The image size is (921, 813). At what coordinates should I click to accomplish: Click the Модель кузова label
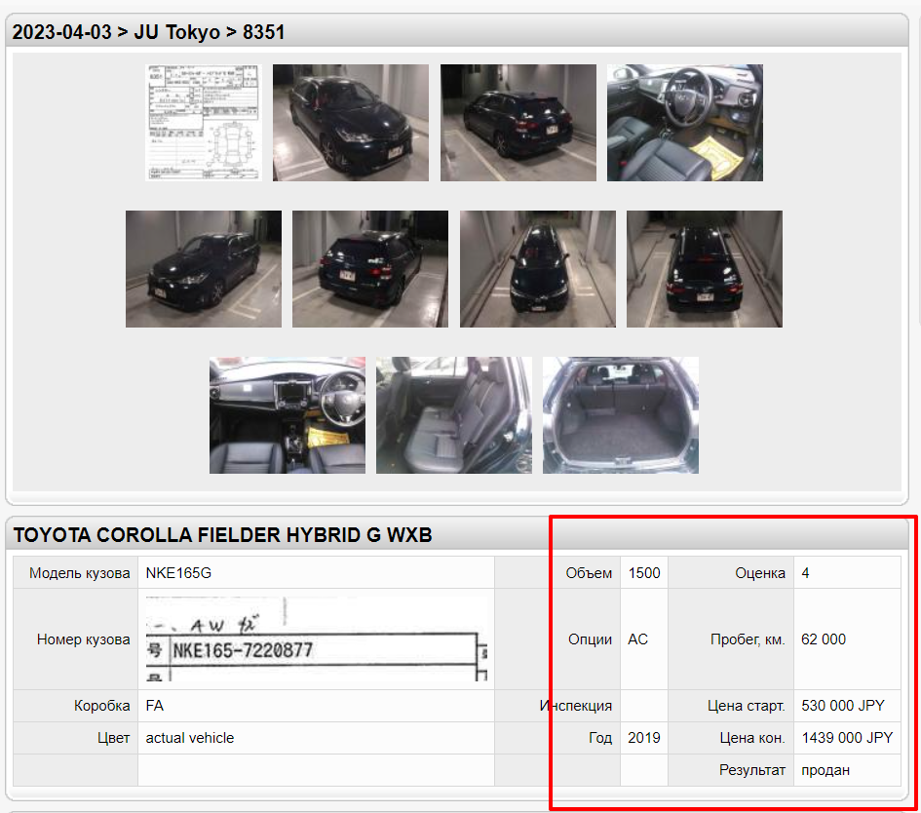point(79,573)
